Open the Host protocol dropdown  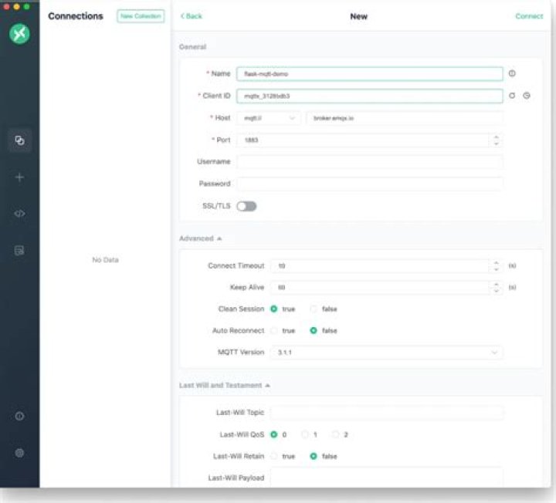click(x=269, y=118)
